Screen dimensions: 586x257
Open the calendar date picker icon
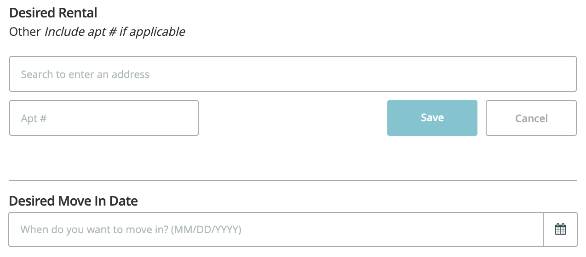pos(560,229)
